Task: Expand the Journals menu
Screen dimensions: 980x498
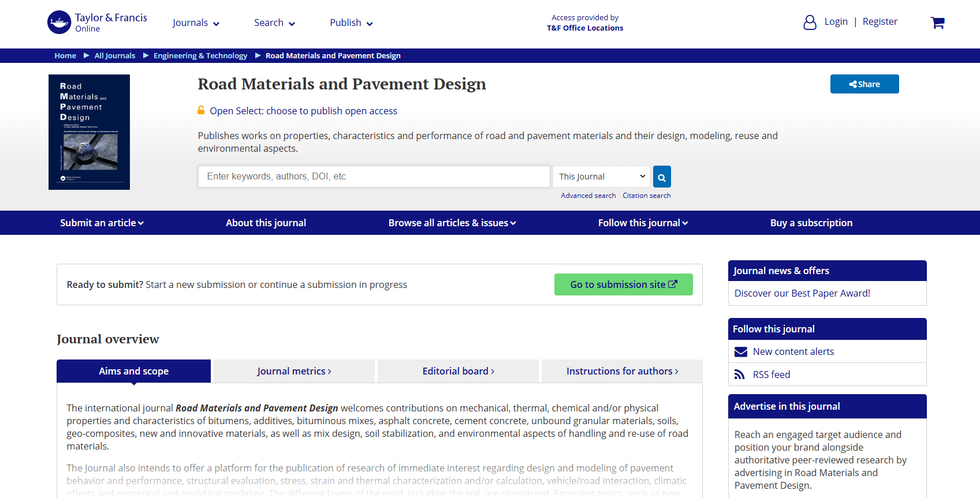Action: [x=196, y=23]
